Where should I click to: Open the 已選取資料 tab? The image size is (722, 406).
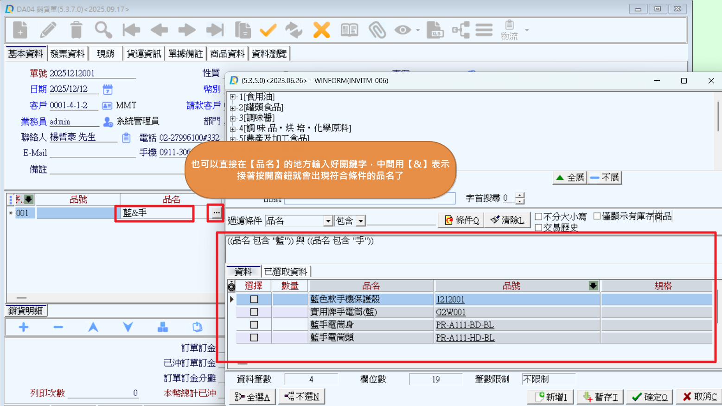point(286,271)
